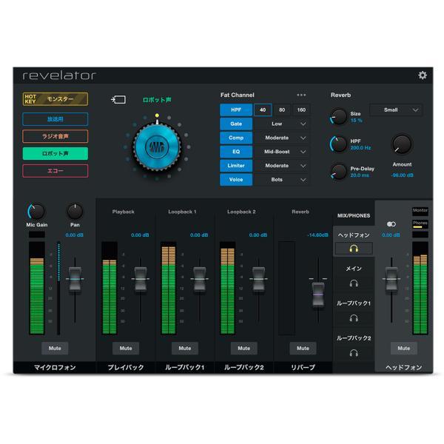
Task: Select メイン headphone icon
Action: tap(354, 283)
